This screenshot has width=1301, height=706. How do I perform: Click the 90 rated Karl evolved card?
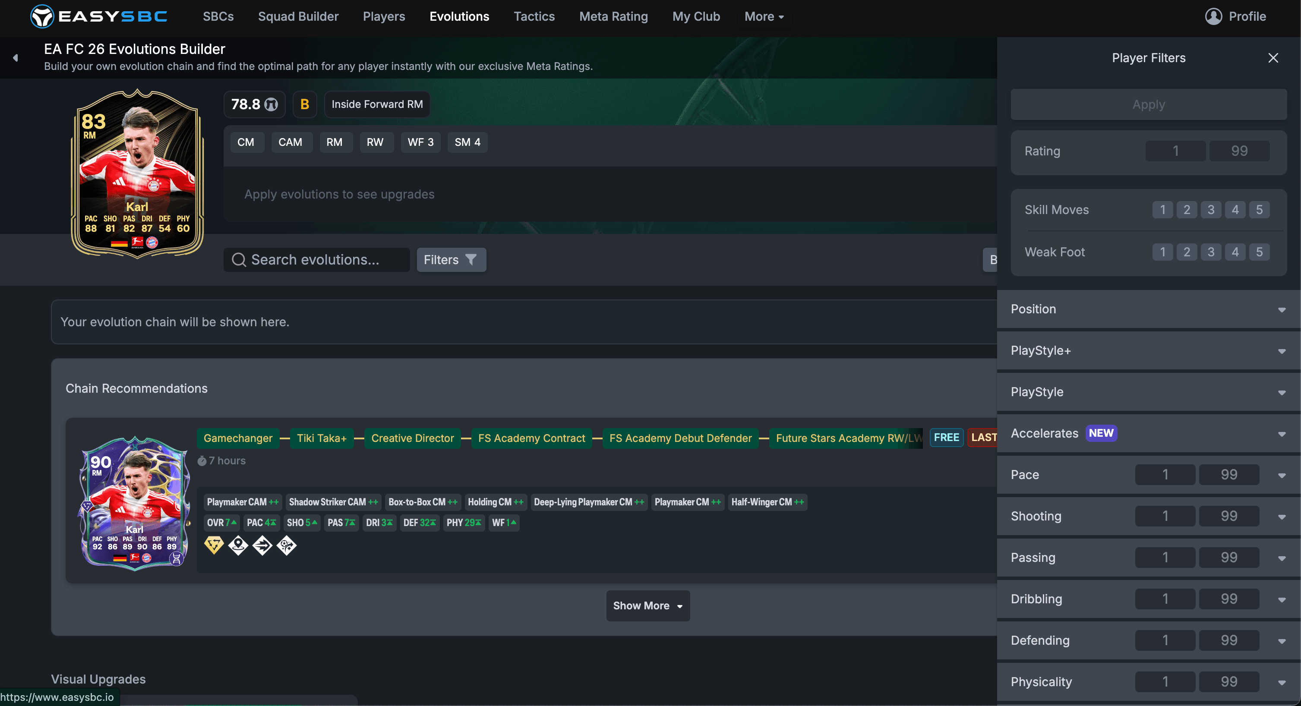click(x=134, y=503)
